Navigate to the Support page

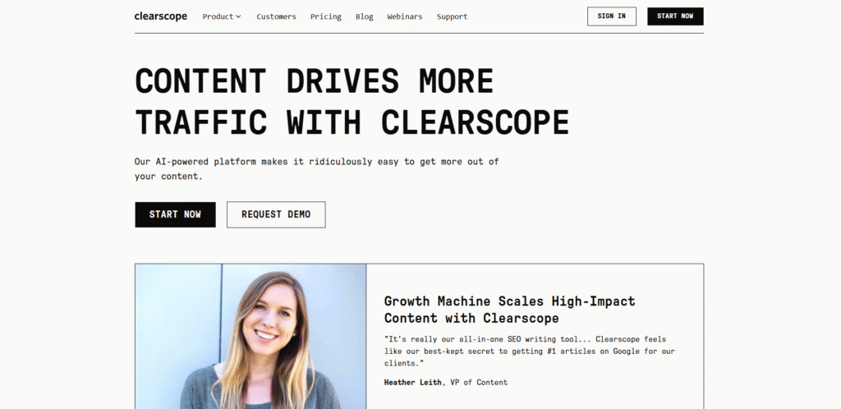pyautogui.click(x=452, y=16)
